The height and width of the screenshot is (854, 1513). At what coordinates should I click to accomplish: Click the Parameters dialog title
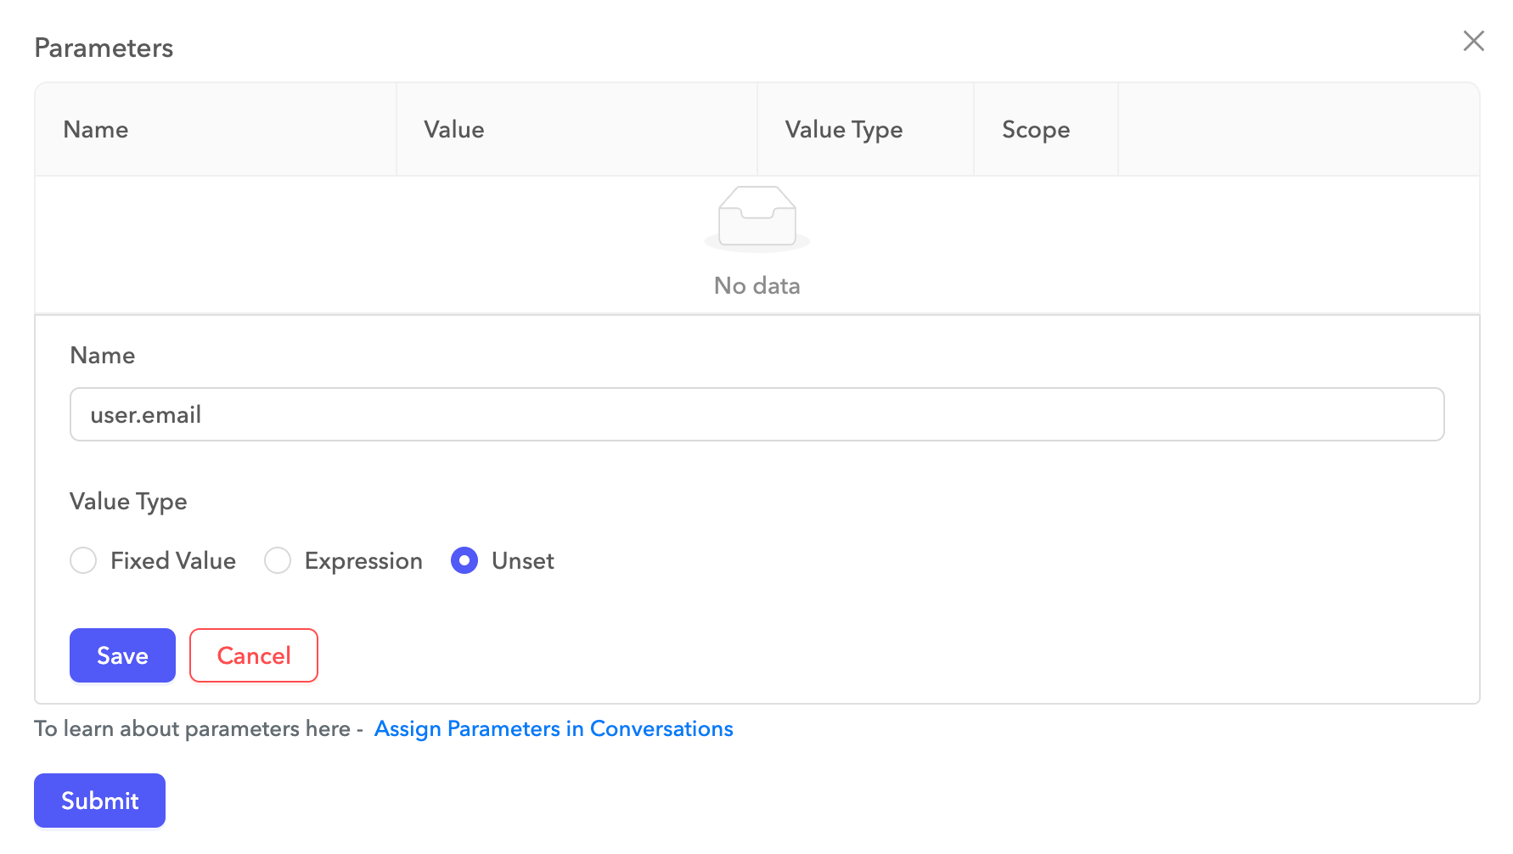pyautogui.click(x=104, y=48)
